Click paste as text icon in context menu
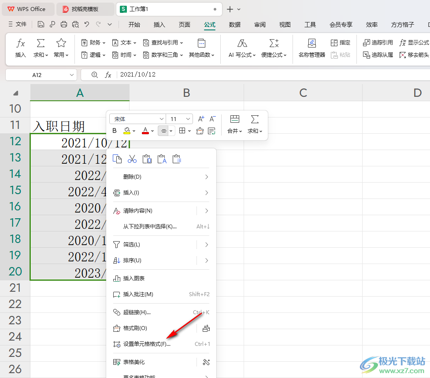 tap(162, 159)
